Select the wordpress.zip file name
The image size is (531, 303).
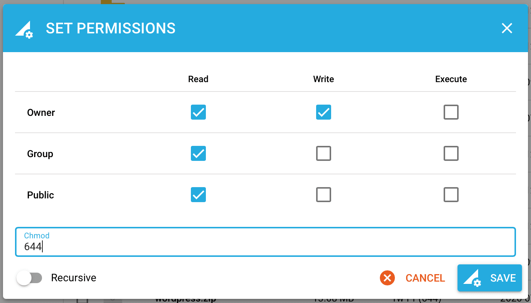coord(185,300)
